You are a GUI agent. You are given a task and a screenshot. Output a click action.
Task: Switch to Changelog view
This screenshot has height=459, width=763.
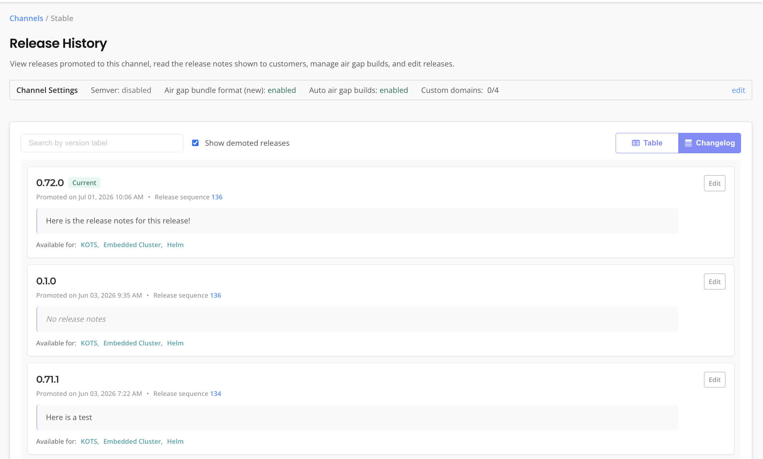(x=709, y=143)
